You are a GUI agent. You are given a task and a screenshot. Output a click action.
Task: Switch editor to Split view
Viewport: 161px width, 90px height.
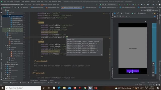point(149,10)
